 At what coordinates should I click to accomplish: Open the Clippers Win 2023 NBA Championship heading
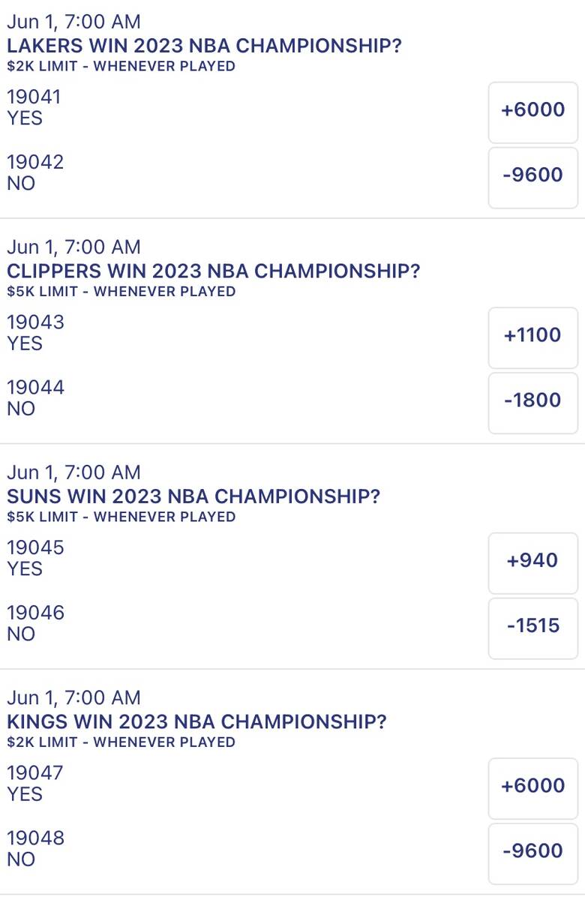coord(213,271)
